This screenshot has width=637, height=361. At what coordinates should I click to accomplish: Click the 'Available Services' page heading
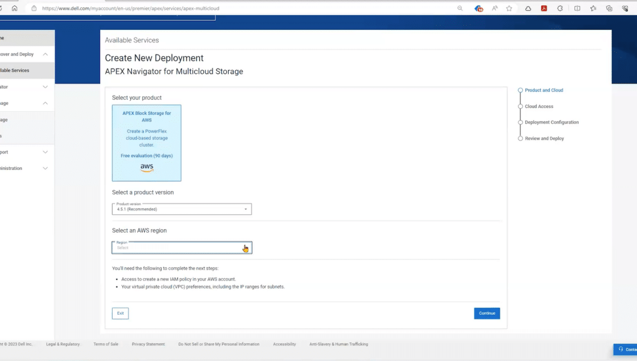tap(132, 40)
